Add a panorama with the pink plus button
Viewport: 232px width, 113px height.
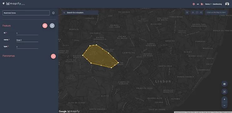coord(53,56)
